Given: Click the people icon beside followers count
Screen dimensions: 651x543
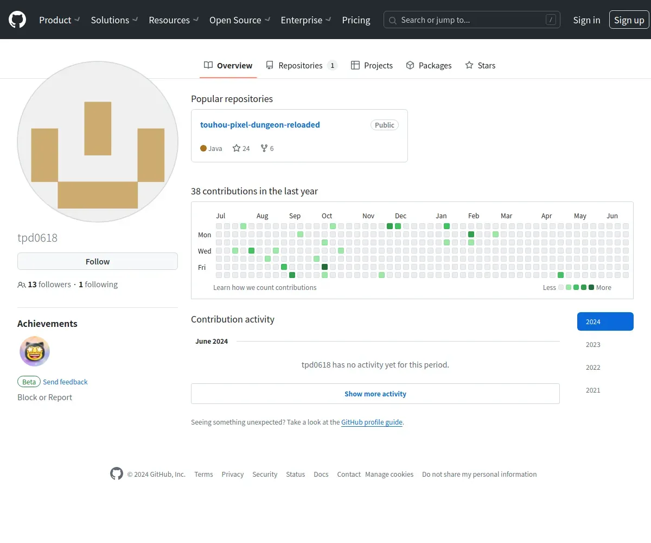Looking at the screenshot, I should pyautogui.click(x=22, y=285).
